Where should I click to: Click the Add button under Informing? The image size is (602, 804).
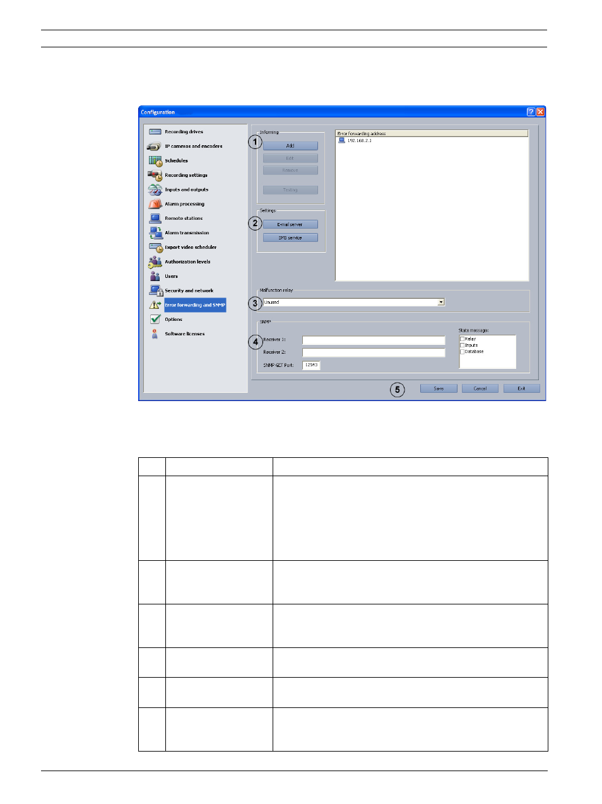pos(290,146)
